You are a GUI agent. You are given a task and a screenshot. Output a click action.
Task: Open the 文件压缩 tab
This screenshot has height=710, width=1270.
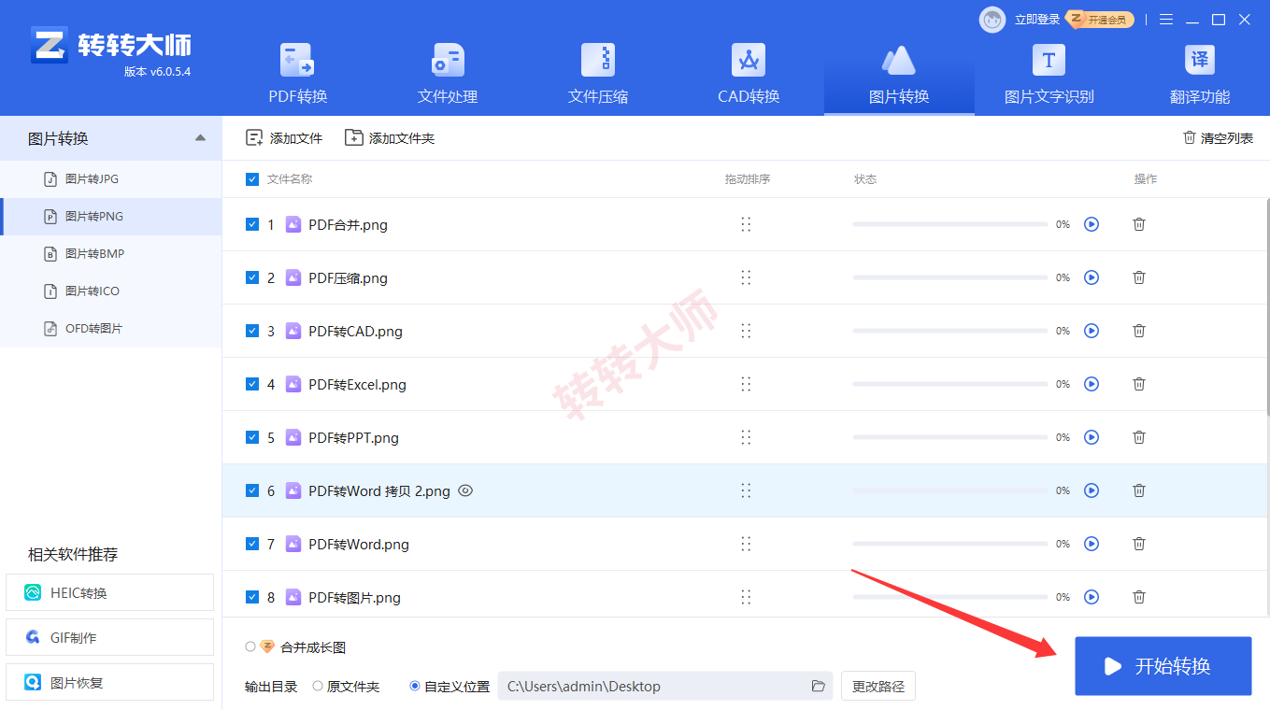pyautogui.click(x=598, y=75)
